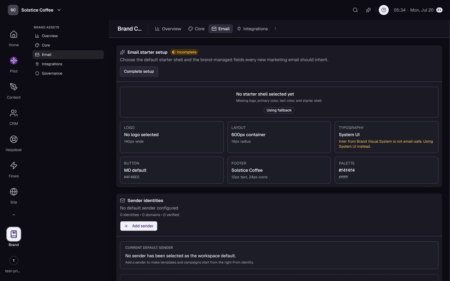
Task: Select Governance in Brand Assets list
Action: 68,73
